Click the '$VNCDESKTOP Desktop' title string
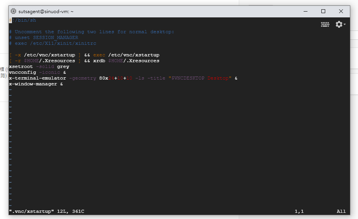The width and height of the screenshot is (358, 219). click(200, 78)
